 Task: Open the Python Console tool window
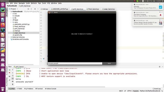click(x=51, y=89)
